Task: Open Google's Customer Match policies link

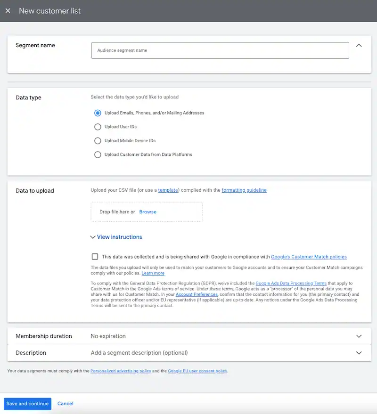Action: (x=309, y=257)
